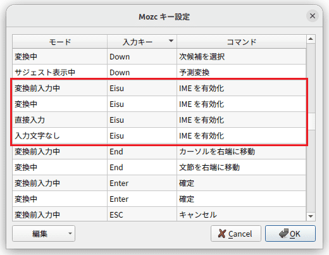This screenshot has width=329, height=255.
Task: Select End key in 文節を右端に移動 row
Action: (x=142, y=167)
